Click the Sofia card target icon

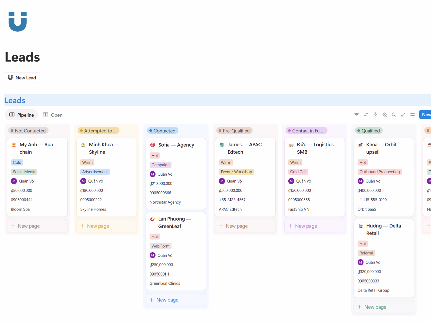click(x=153, y=145)
